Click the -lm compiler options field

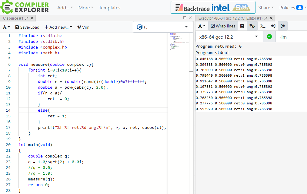(x=291, y=37)
